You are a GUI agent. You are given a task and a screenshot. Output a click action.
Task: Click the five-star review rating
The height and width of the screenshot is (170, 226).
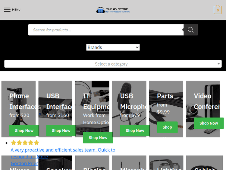click(25, 143)
